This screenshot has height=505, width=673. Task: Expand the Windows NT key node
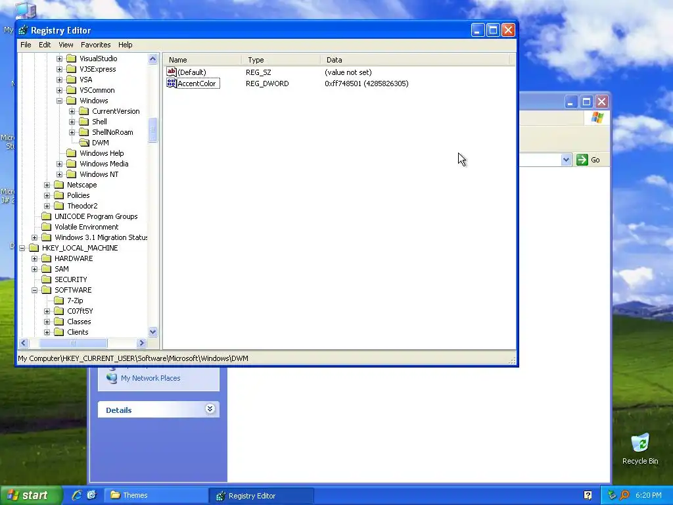click(59, 174)
